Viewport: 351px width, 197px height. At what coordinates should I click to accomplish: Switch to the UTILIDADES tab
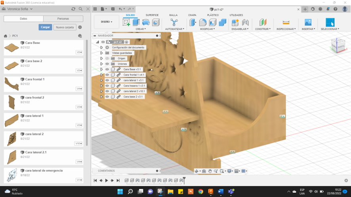point(236,15)
